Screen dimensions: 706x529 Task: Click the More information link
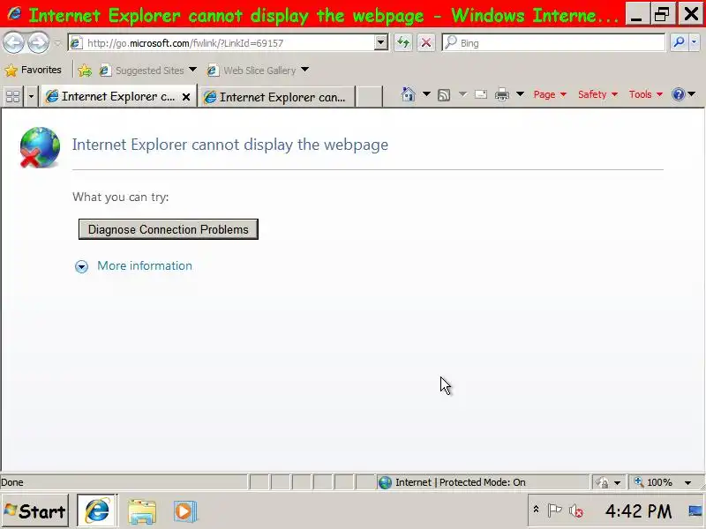coord(145,266)
